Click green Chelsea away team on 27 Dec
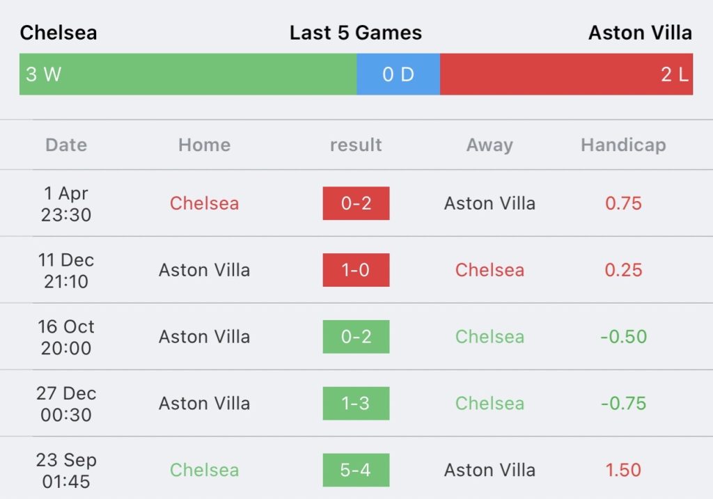 [x=489, y=404]
